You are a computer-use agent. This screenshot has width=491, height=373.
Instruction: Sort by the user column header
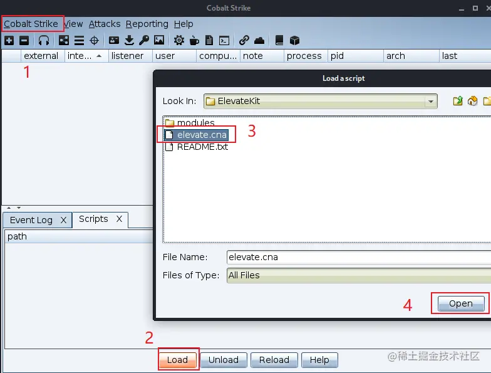[x=174, y=56]
